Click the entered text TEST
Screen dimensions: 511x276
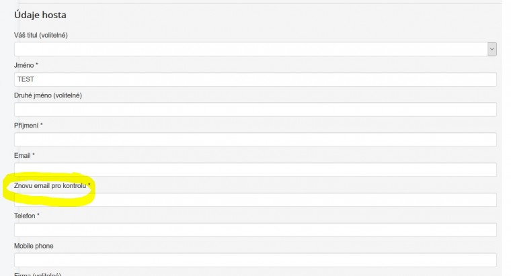tap(26, 79)
